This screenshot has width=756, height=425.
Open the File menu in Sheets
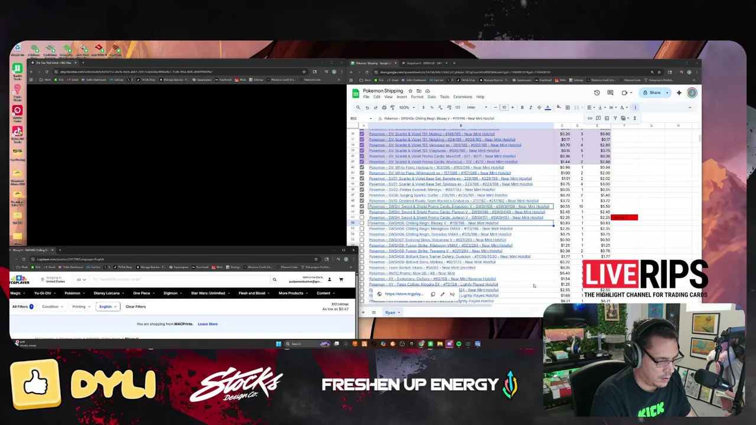pos(366,97)
